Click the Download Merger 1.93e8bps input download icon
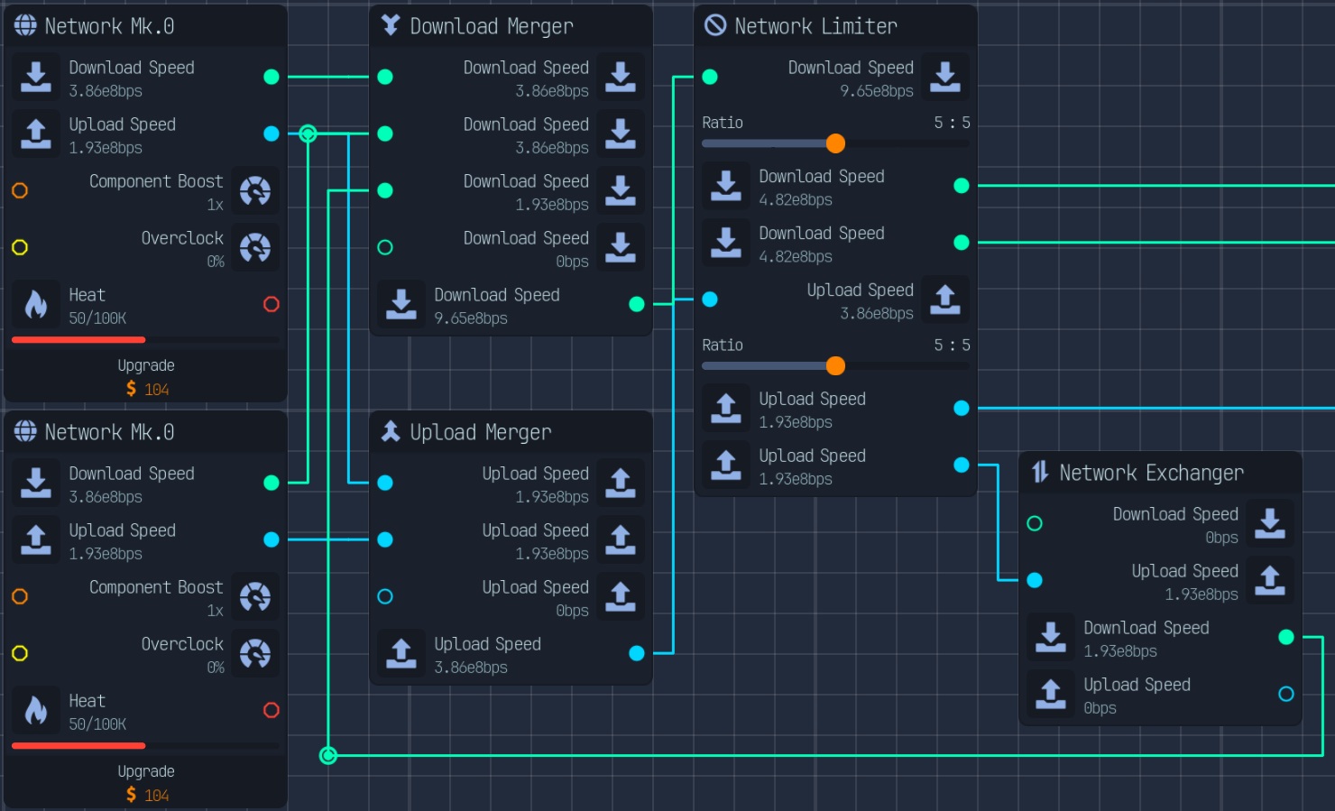The image size is (1335, 811). [621, 190]
